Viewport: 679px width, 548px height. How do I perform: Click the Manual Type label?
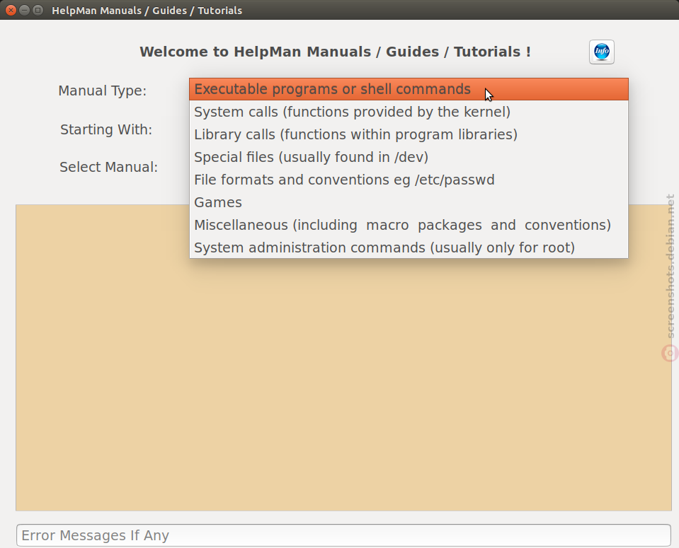point(102,91)
